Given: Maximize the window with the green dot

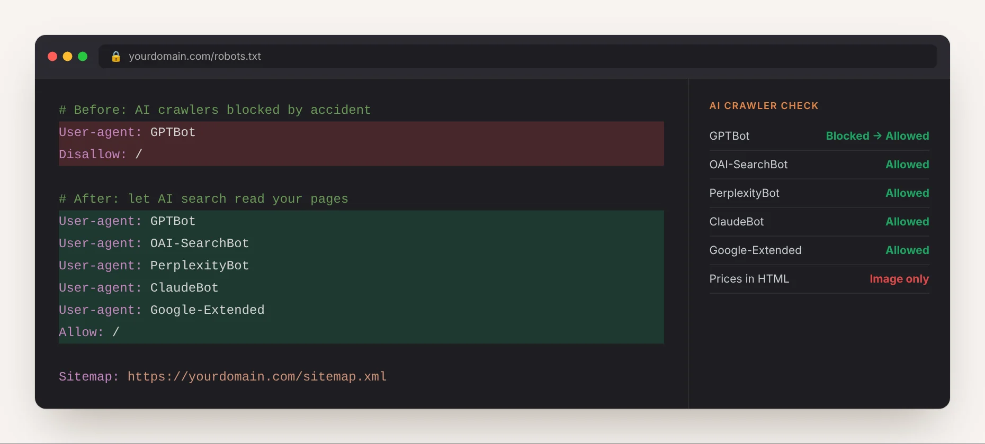Looking at the screenshot, I should 83,57.
